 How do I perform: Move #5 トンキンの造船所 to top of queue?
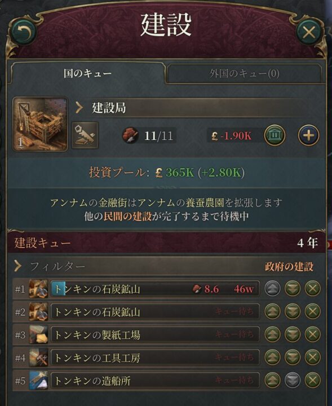pyautogui.click(x=272, y=380)
